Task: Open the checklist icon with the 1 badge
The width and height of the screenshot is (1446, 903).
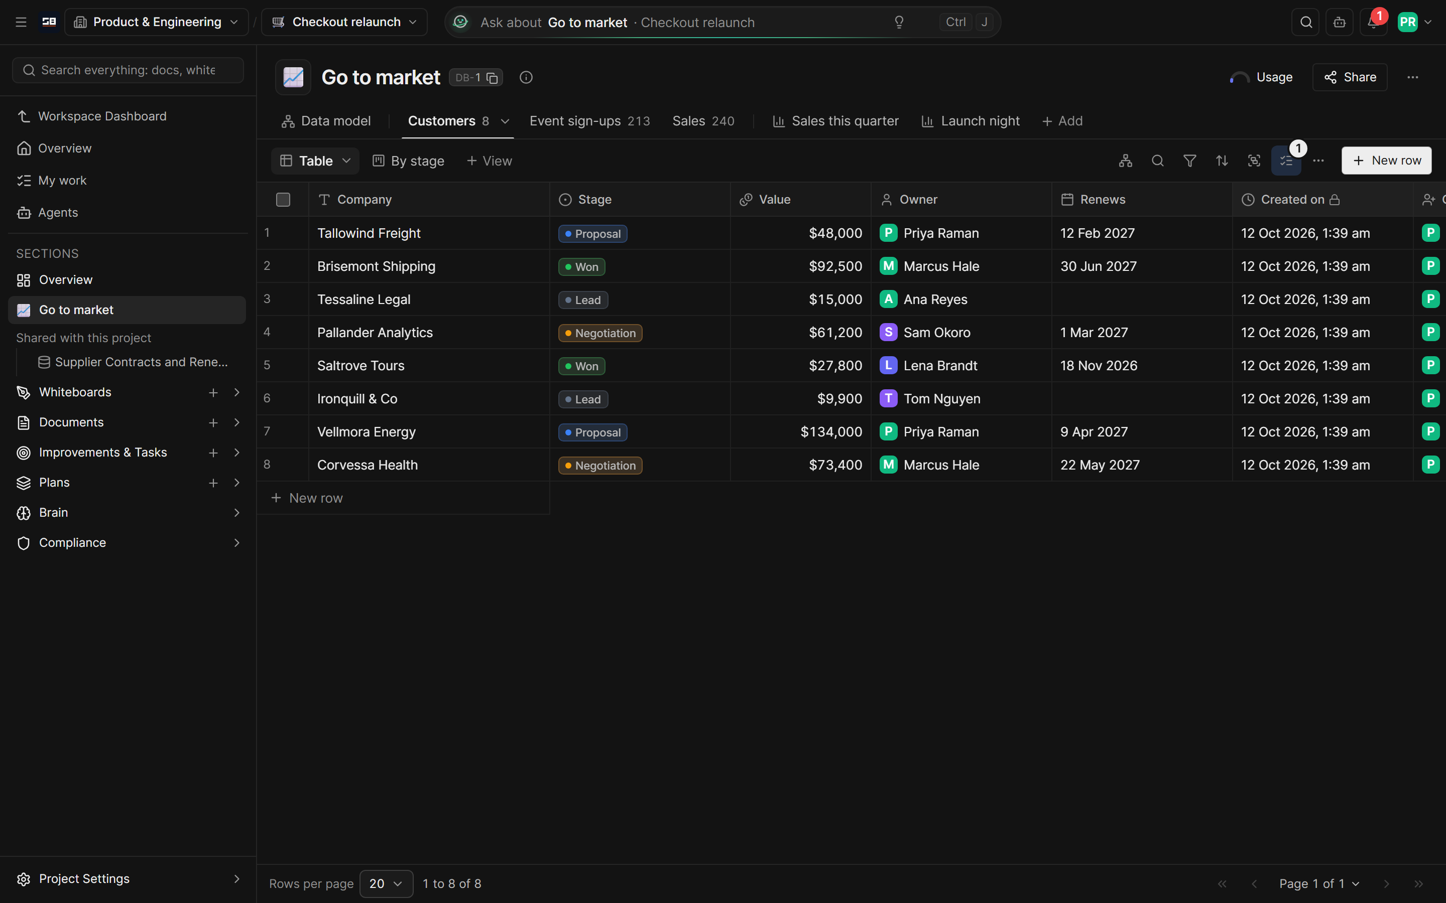Action: point(1286,161)
